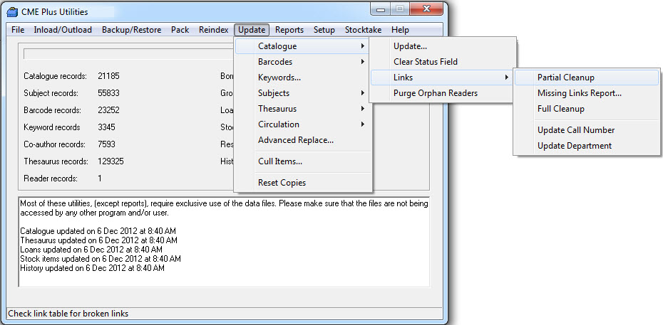Screen dimensions: 663x325
Task: Open the Reports menu
Action: pos(289,30)
